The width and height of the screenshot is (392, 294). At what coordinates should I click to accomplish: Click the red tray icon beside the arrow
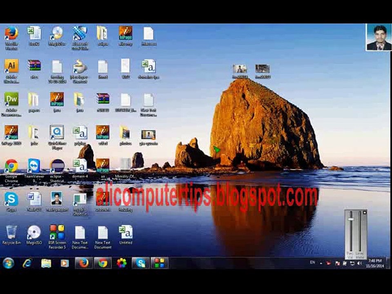pyautogui.click(x=329, y=263)
